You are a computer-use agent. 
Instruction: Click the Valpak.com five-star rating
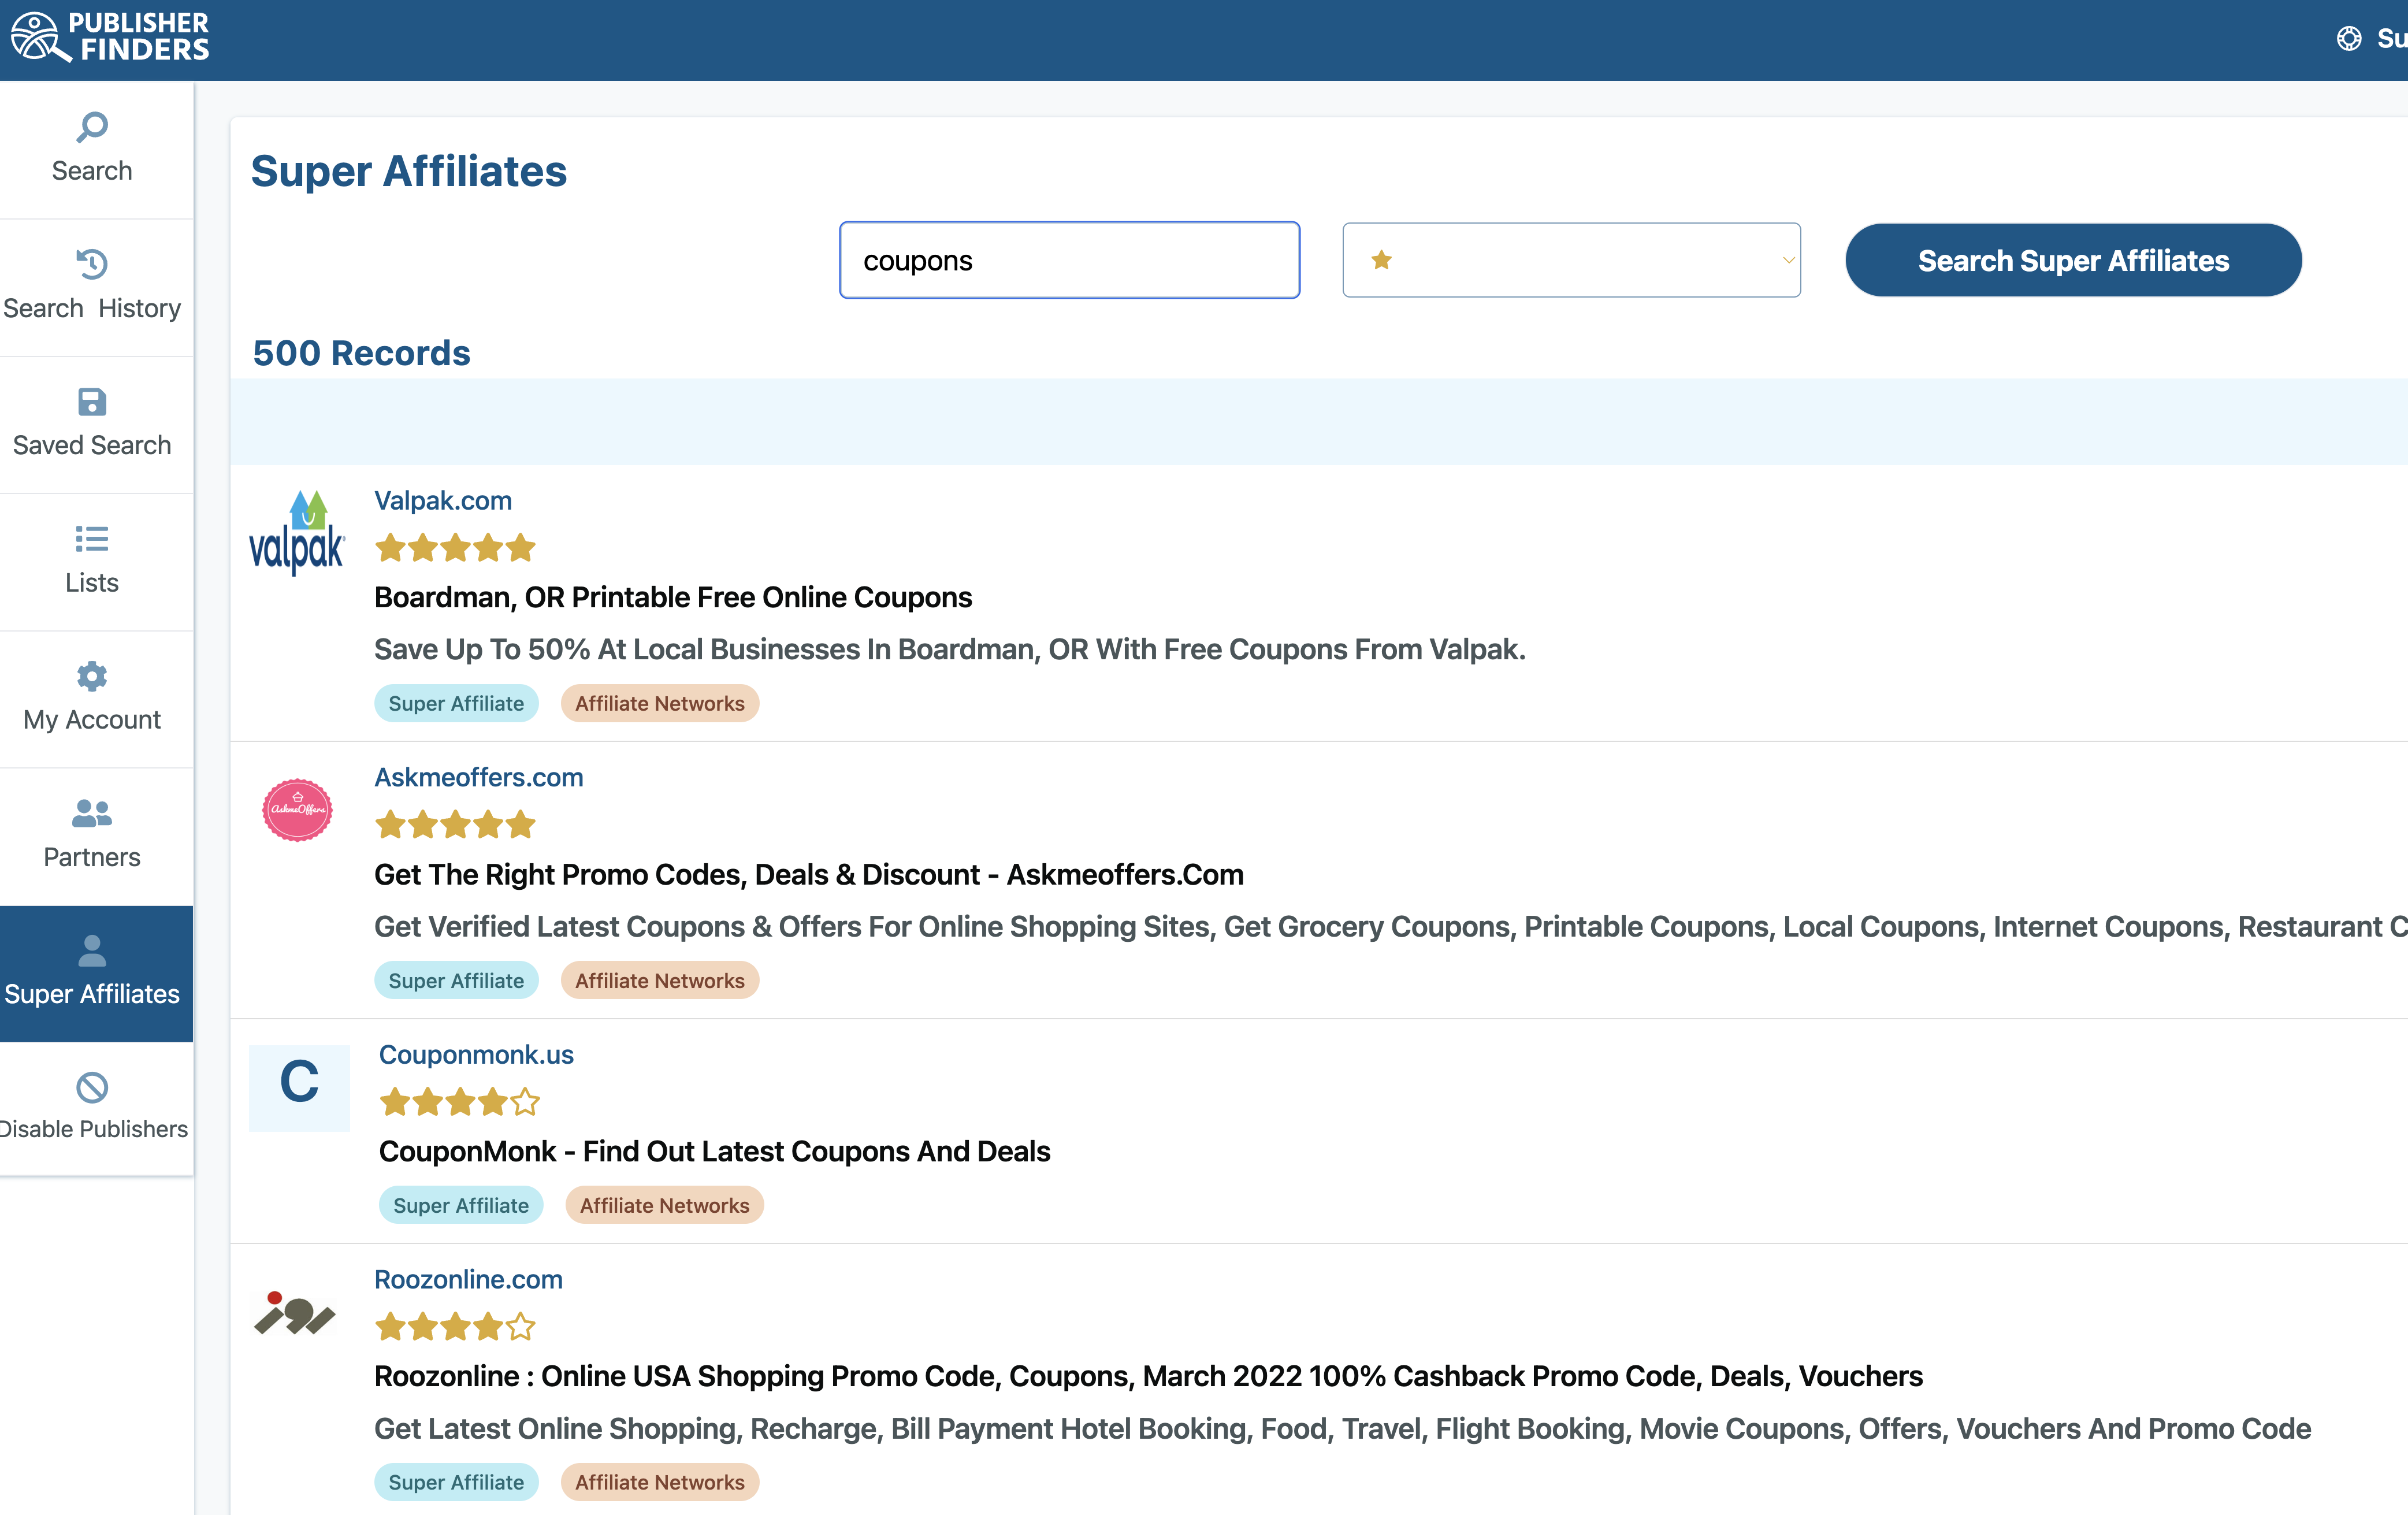pyautogui.click(x=456, y=548)
